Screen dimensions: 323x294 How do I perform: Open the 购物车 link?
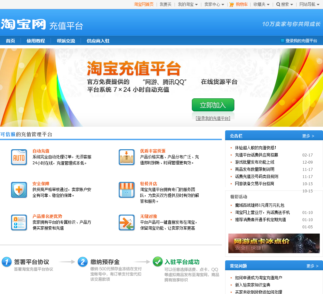click(x=242, y=4)
